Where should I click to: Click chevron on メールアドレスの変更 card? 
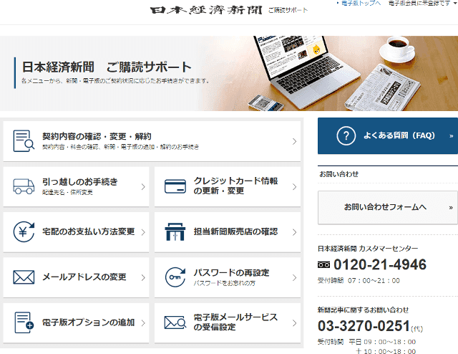pyautogui.click(x=143, y=277)
